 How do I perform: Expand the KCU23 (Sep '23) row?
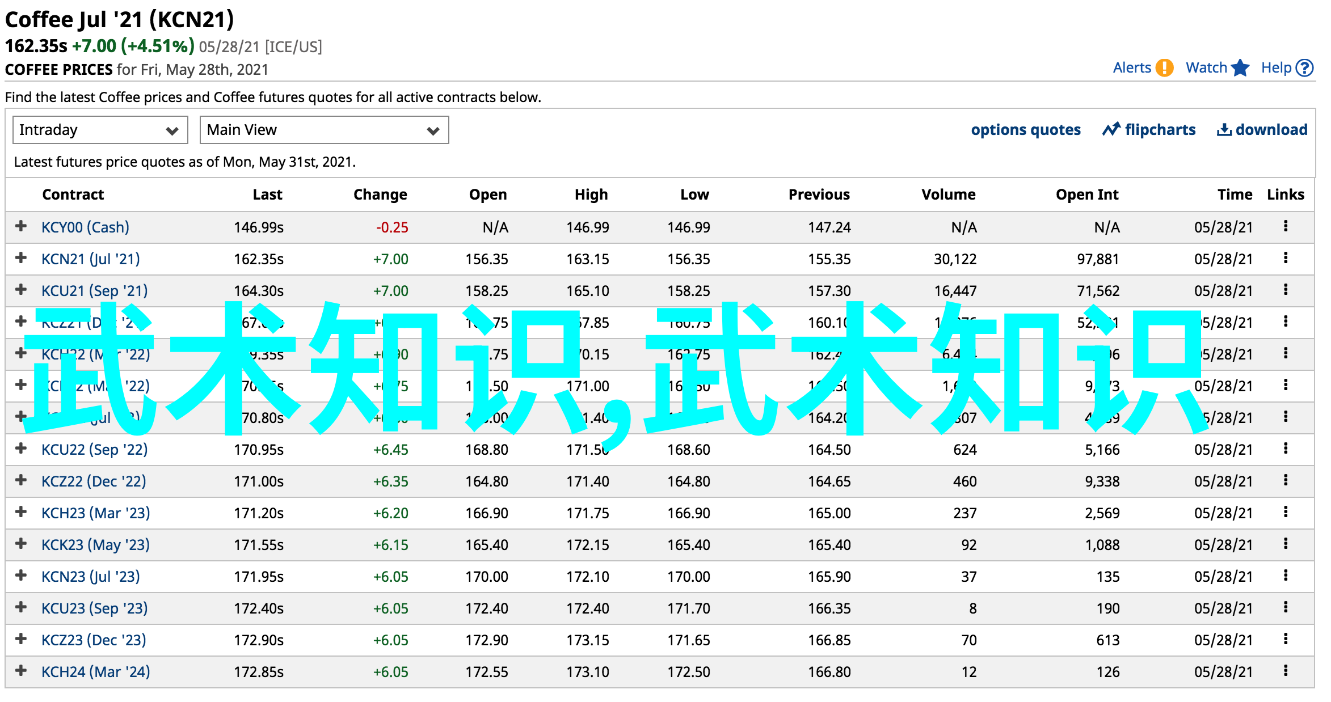click(x=21, y=607)
